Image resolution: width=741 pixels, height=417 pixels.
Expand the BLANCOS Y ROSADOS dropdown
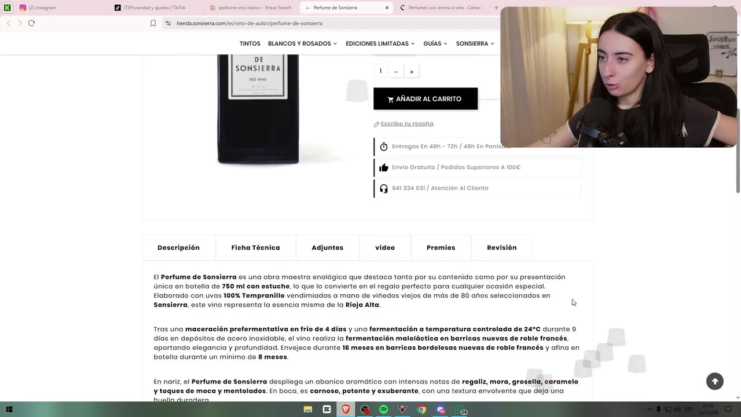[302, 43]
